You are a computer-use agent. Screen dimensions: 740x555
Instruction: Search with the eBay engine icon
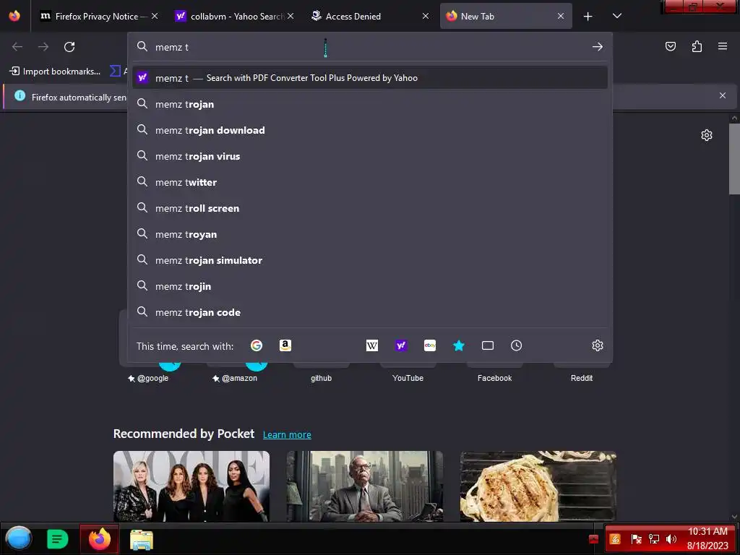[x=429, y=345]
